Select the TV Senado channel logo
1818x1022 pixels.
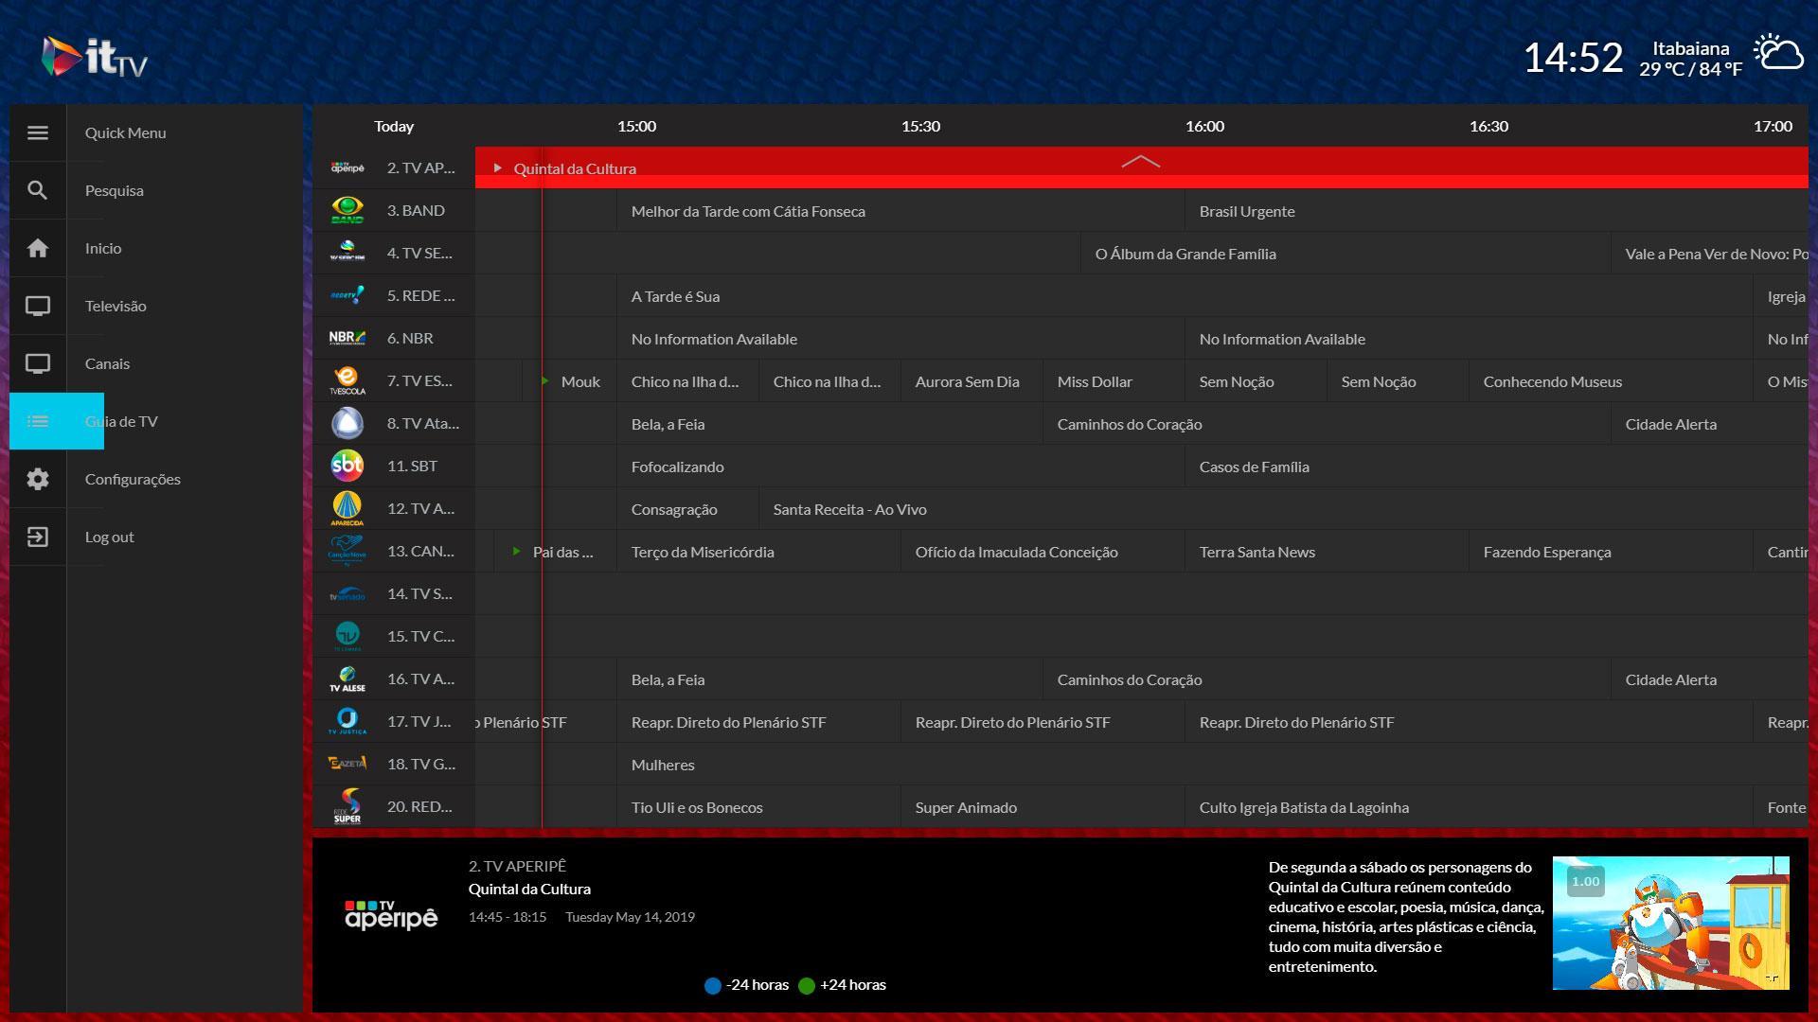click(348, 594)
